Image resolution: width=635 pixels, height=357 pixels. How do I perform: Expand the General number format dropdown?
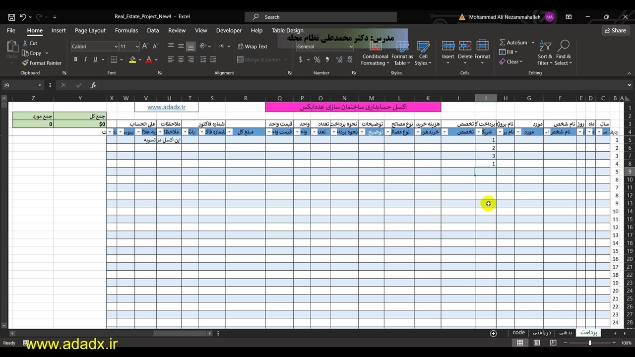click(x=351, y=47)
